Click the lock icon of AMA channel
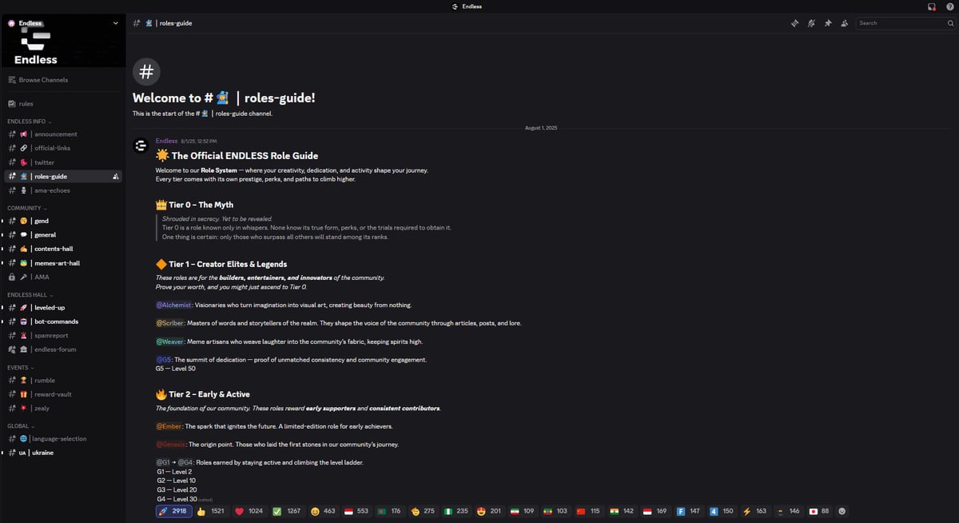The width and height of the screenshot is (959, 523). pyautogui.click(x=12, y=277)
